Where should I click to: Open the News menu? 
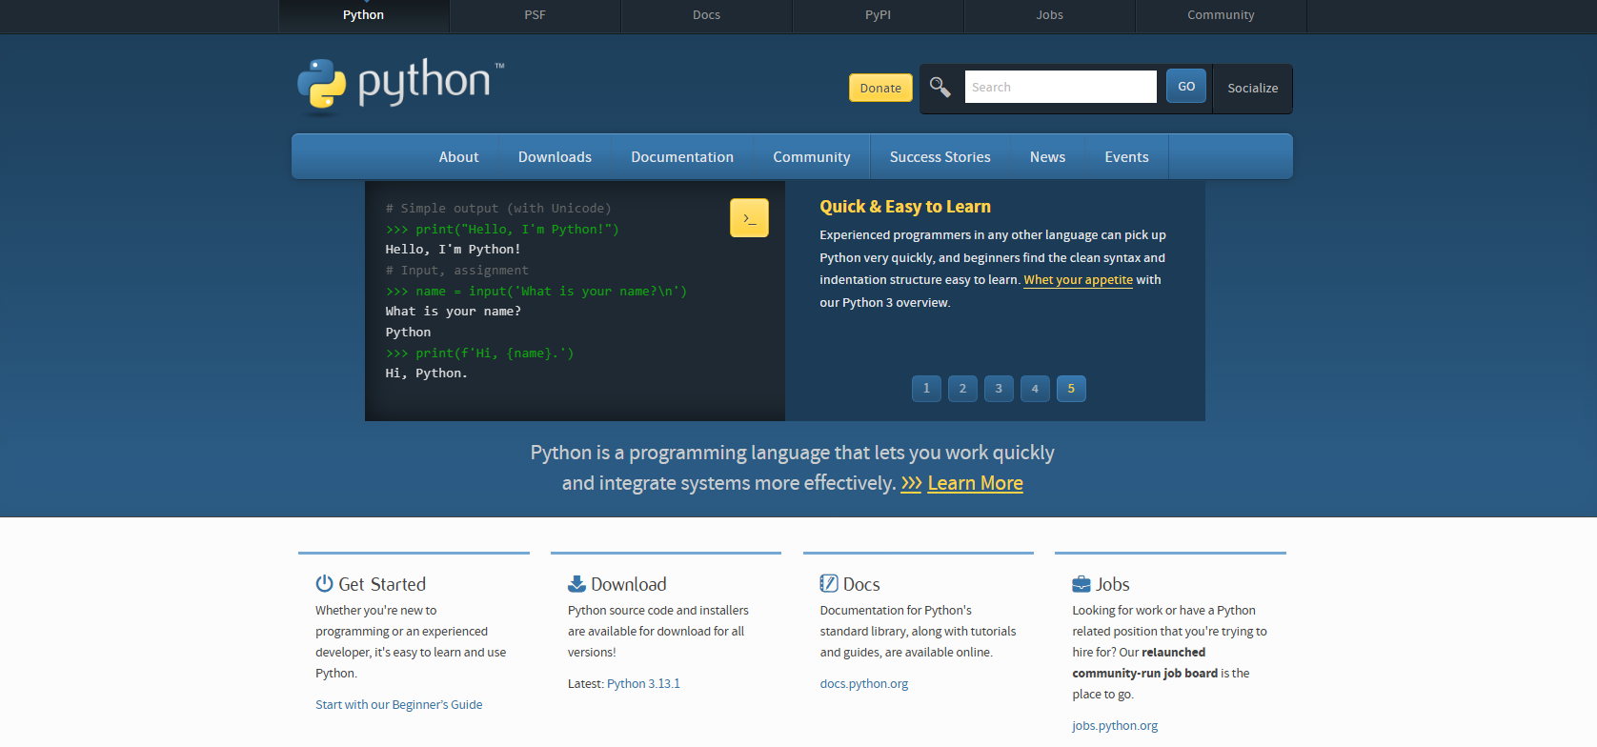(1048, 157)
